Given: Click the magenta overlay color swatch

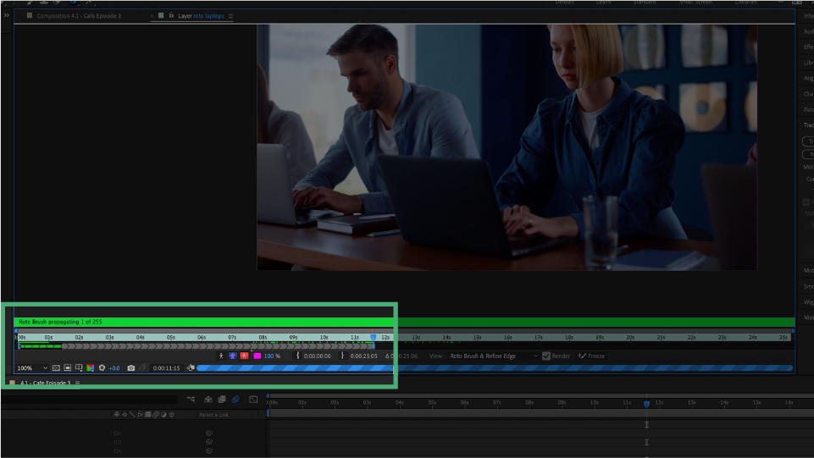Looking at the screenshot, I should (257, 356).
